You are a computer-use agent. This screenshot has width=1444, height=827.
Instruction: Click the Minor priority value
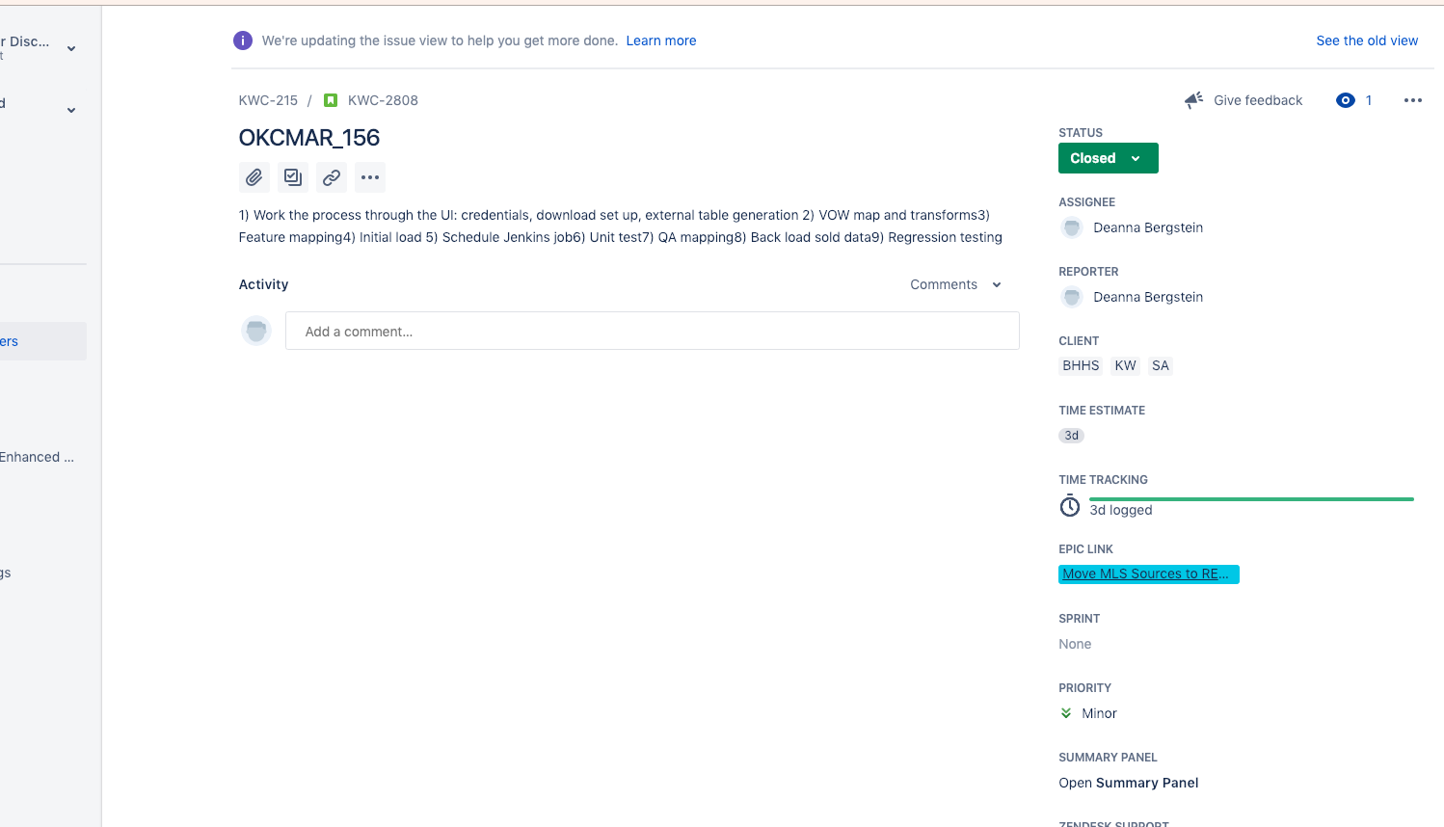1099,713
